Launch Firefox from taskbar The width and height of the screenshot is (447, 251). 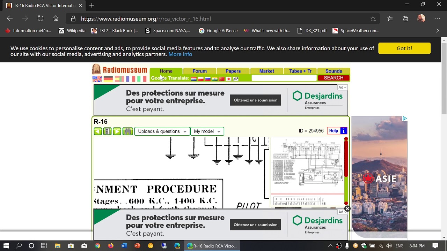coord(111,246)
